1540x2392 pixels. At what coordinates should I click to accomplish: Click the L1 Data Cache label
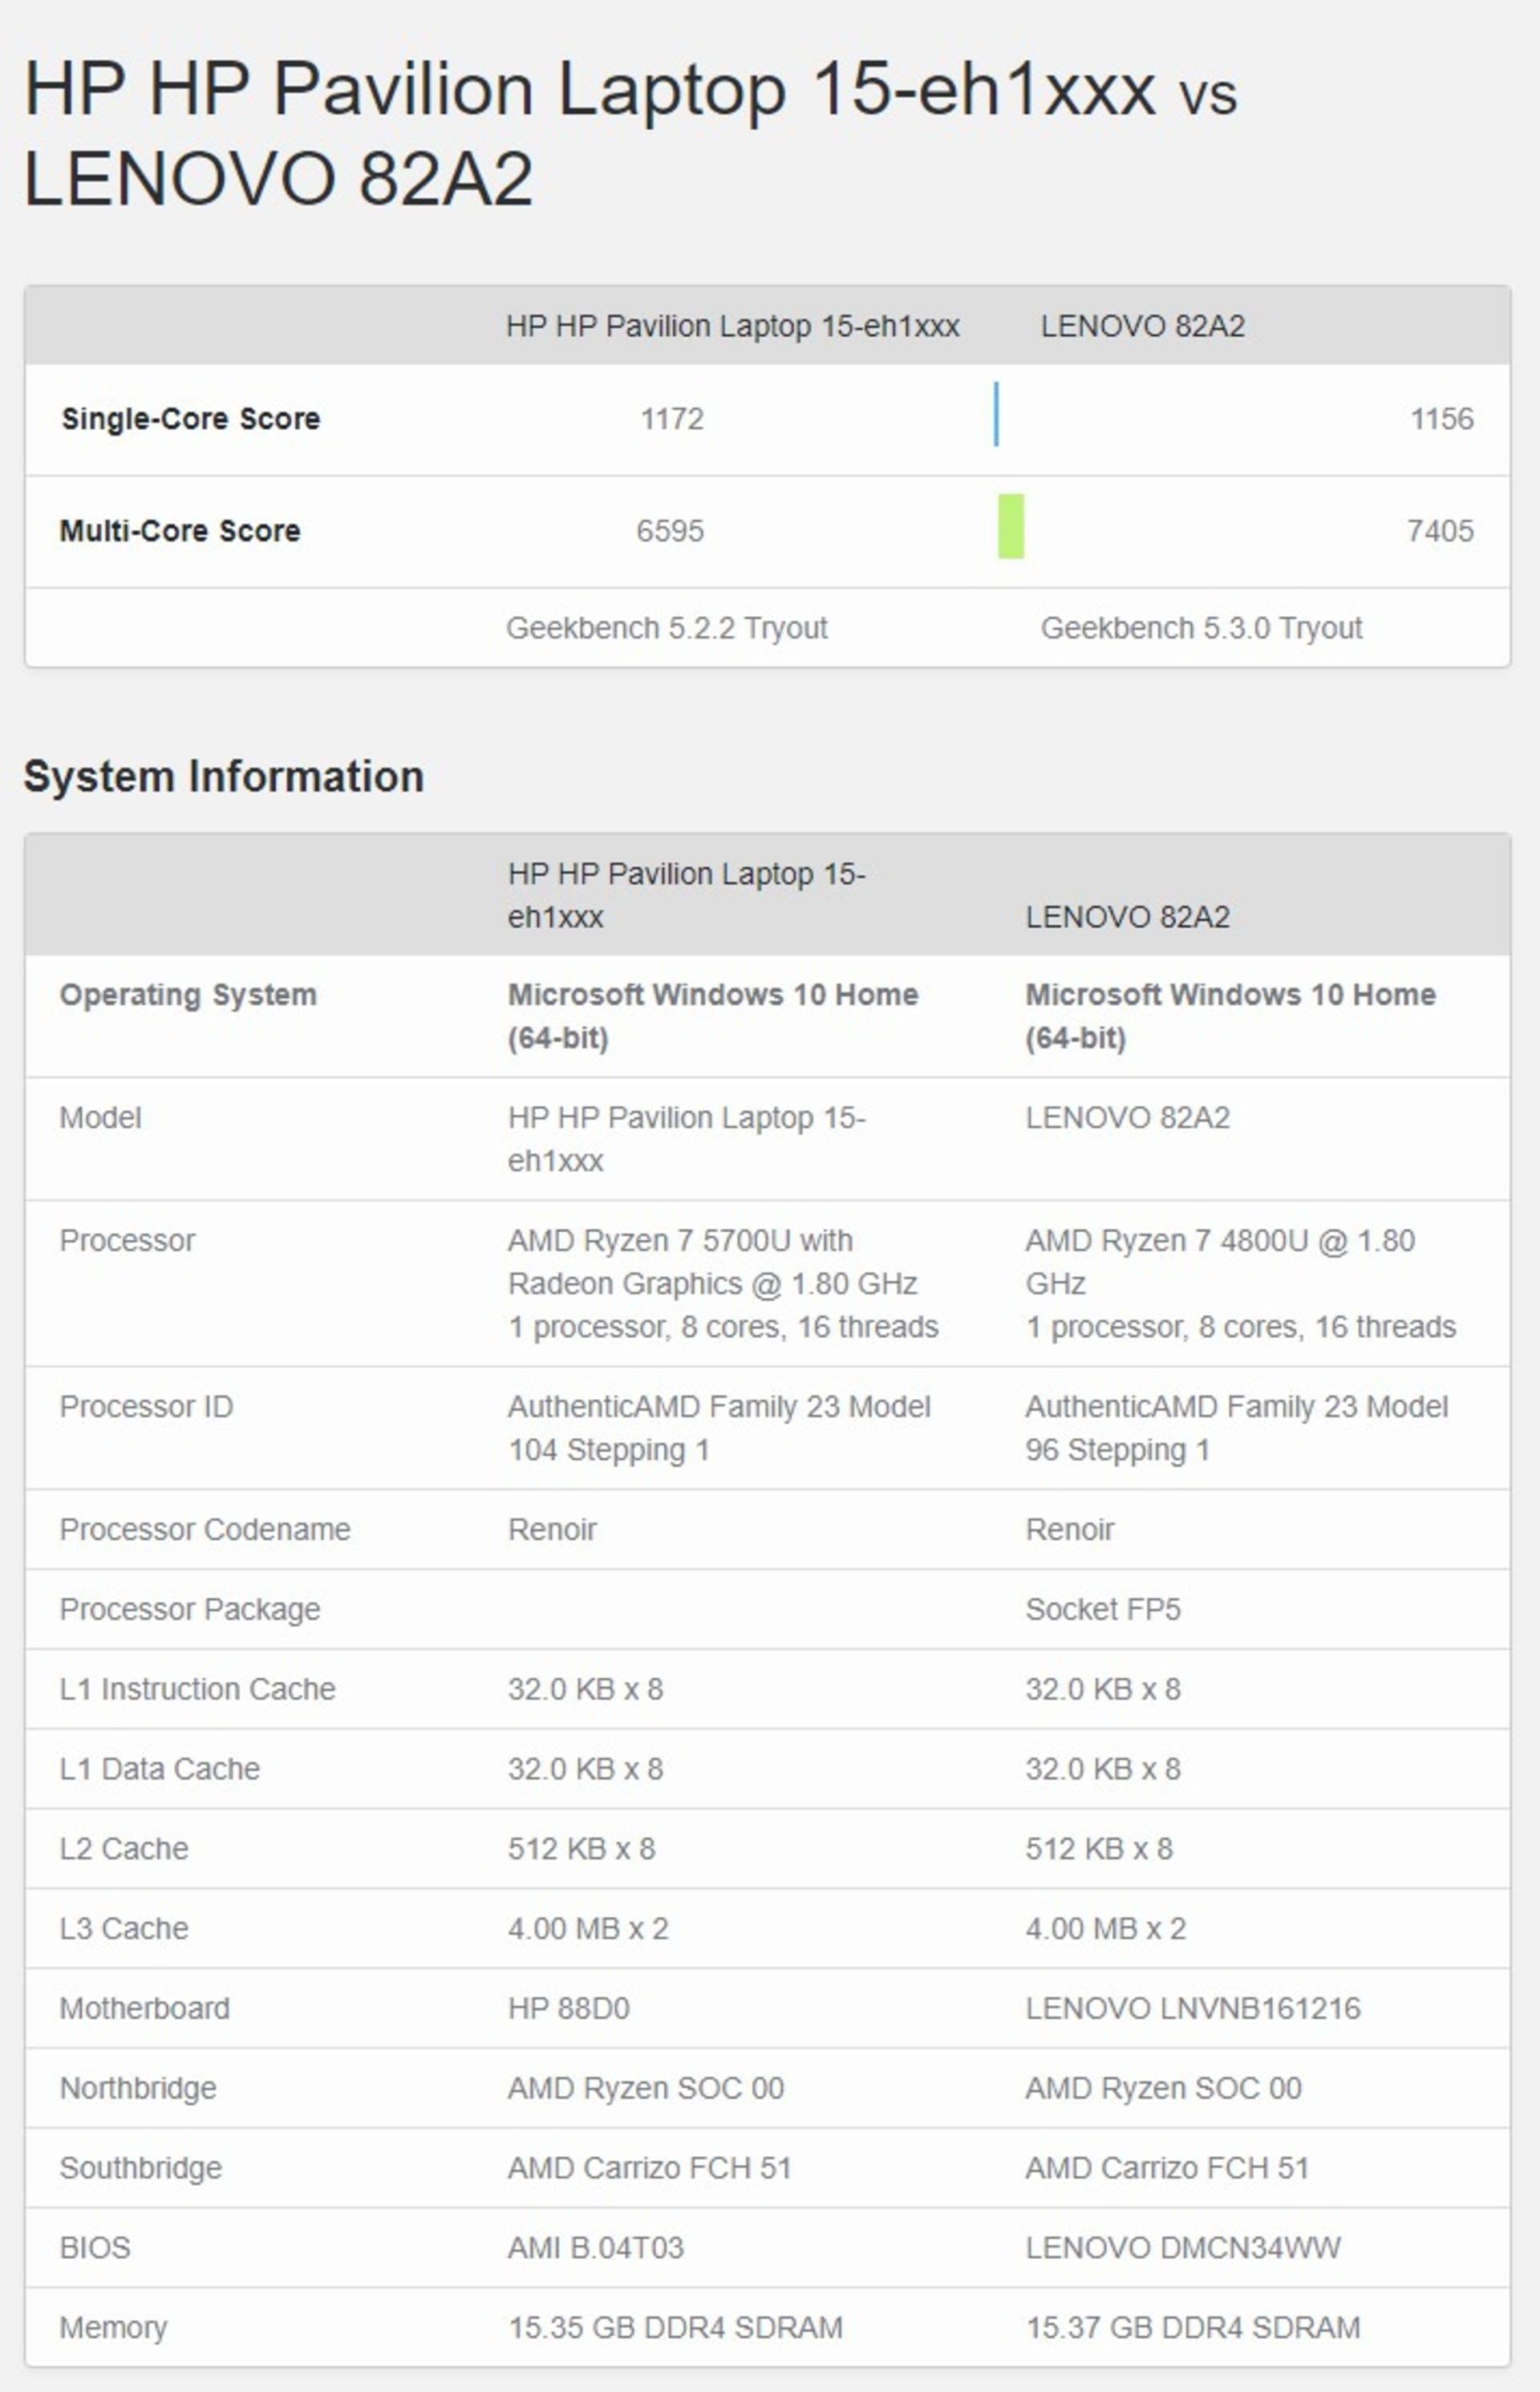[x=160, y=1769]
